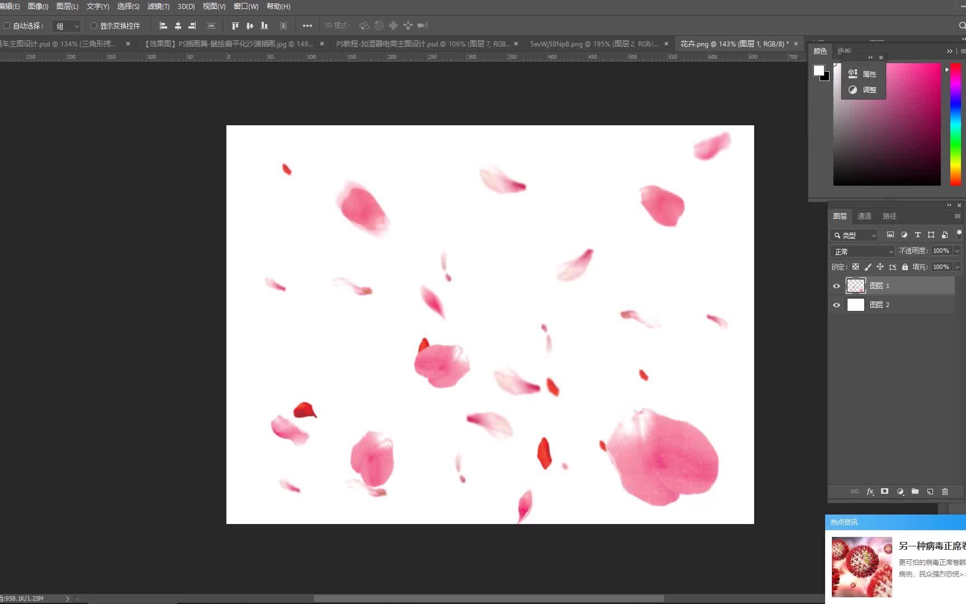Toggle lock position icon
This screenshot has height=604, width=966.
pos(880,267)
